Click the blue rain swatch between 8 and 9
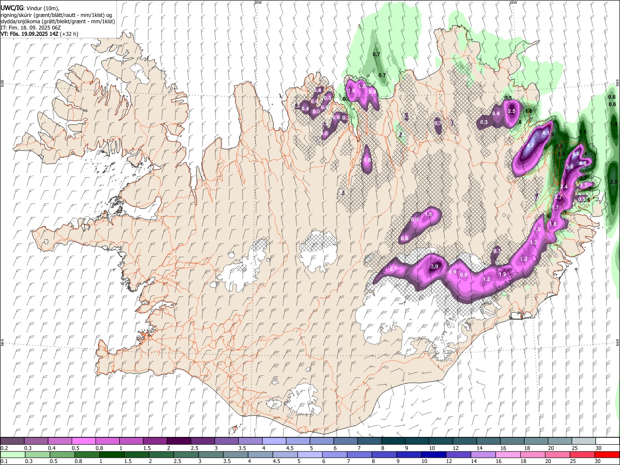The height and width of the screenshot is (465, 620). click(x=385, y=454)
